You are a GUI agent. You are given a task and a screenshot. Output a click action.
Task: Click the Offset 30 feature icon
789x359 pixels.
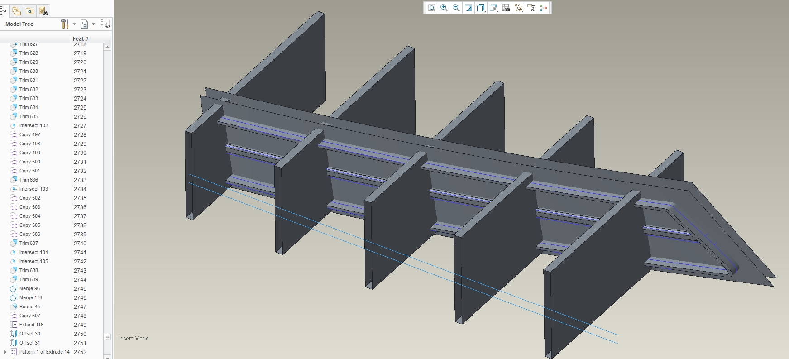(14, 334)
